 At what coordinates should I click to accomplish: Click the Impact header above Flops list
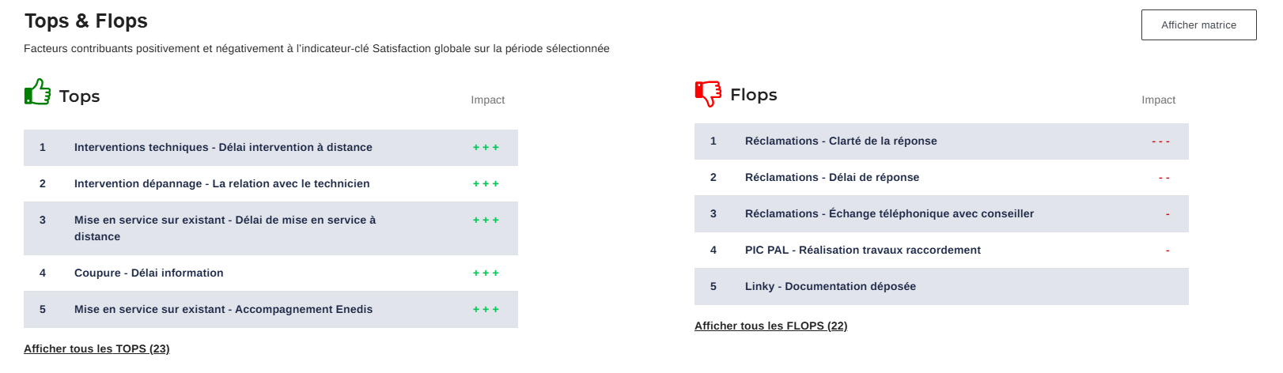click(x=1158, y=100)
